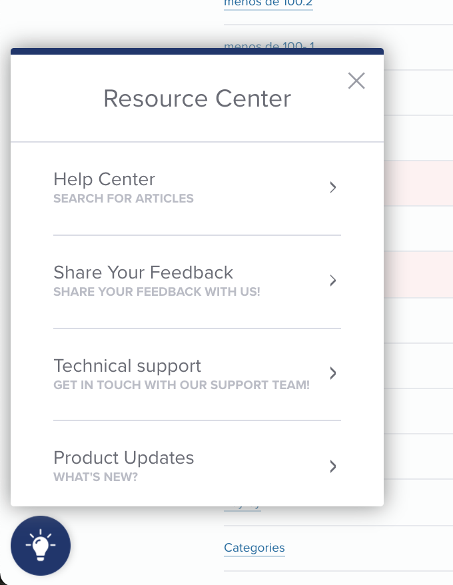
Task: Close the Resource Center panel
Action: coord(356,81)
